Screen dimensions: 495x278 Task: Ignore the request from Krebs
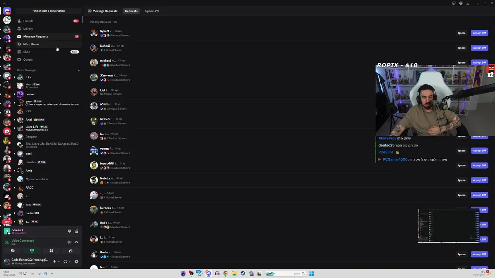(461, 254)
